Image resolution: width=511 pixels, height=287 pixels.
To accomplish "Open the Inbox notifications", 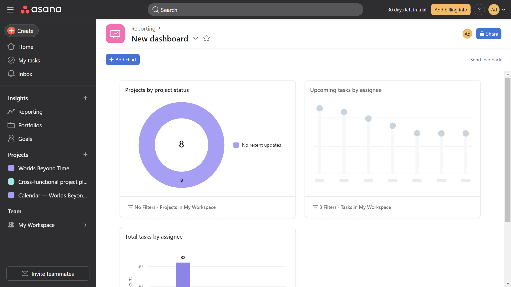I will pos(25,74).
